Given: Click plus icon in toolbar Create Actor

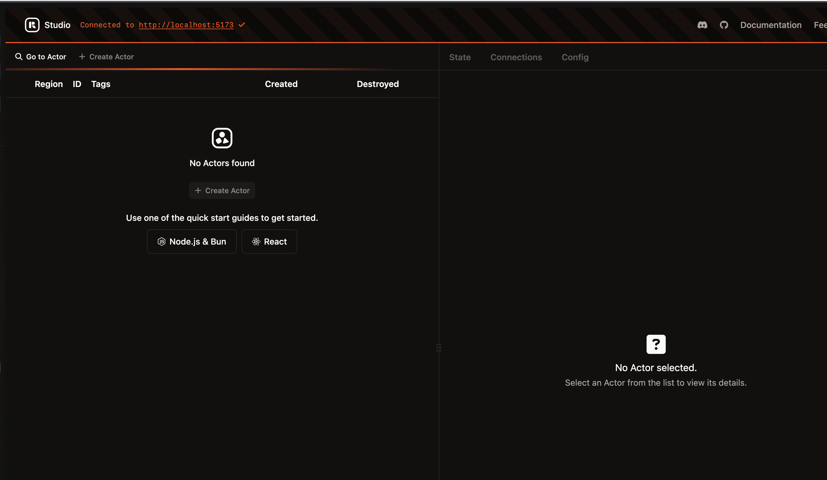Looking at the screenshot, I should point(82,57).
